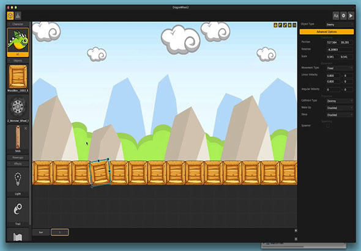Click the Rotation field -8.28903
The height and width of the screenshot is (251, 361).
pyautogui.click(x=340, y=49)
